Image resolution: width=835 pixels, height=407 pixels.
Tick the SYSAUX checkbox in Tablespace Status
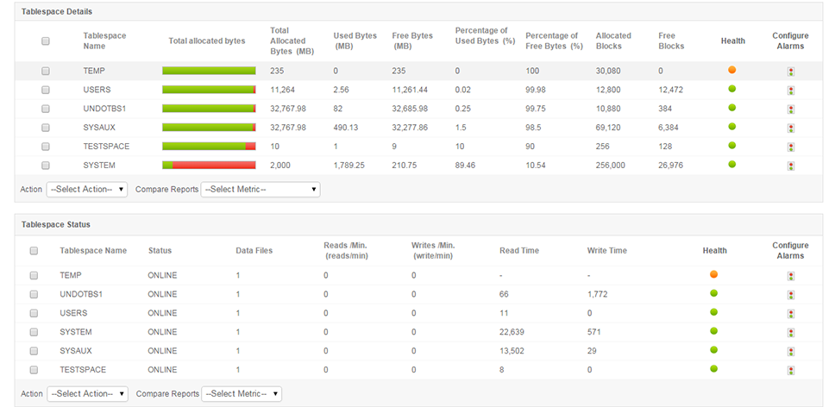[35, 351]
